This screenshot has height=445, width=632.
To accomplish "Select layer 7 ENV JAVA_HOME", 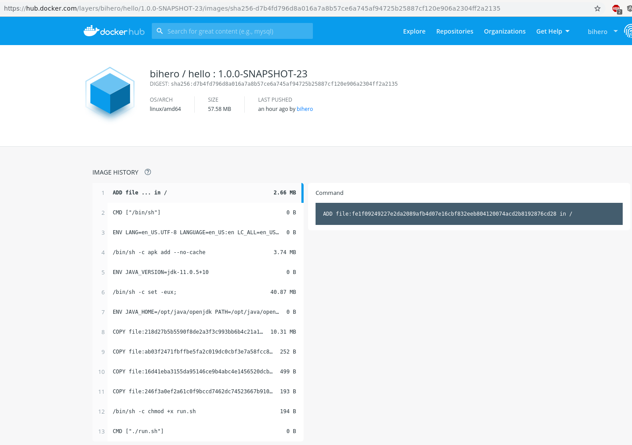I will (x=198, y=312).
